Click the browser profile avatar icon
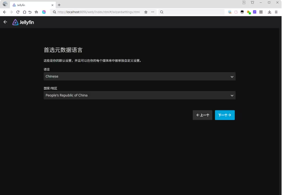Image resolution: width=283 pixels, height=195 pixels. tap(5, 4)
